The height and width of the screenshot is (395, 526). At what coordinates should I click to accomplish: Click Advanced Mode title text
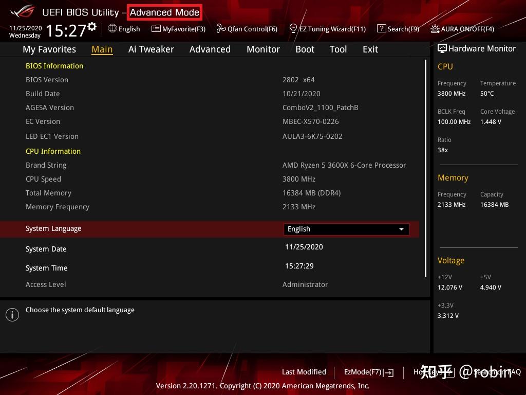click(164, 12)
